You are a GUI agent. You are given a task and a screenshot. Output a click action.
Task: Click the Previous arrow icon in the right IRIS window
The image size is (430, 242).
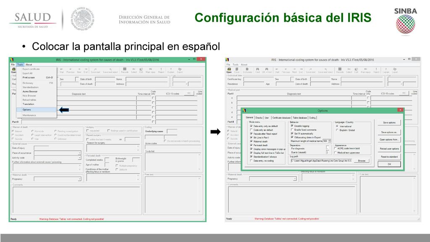tap(286, 70)
